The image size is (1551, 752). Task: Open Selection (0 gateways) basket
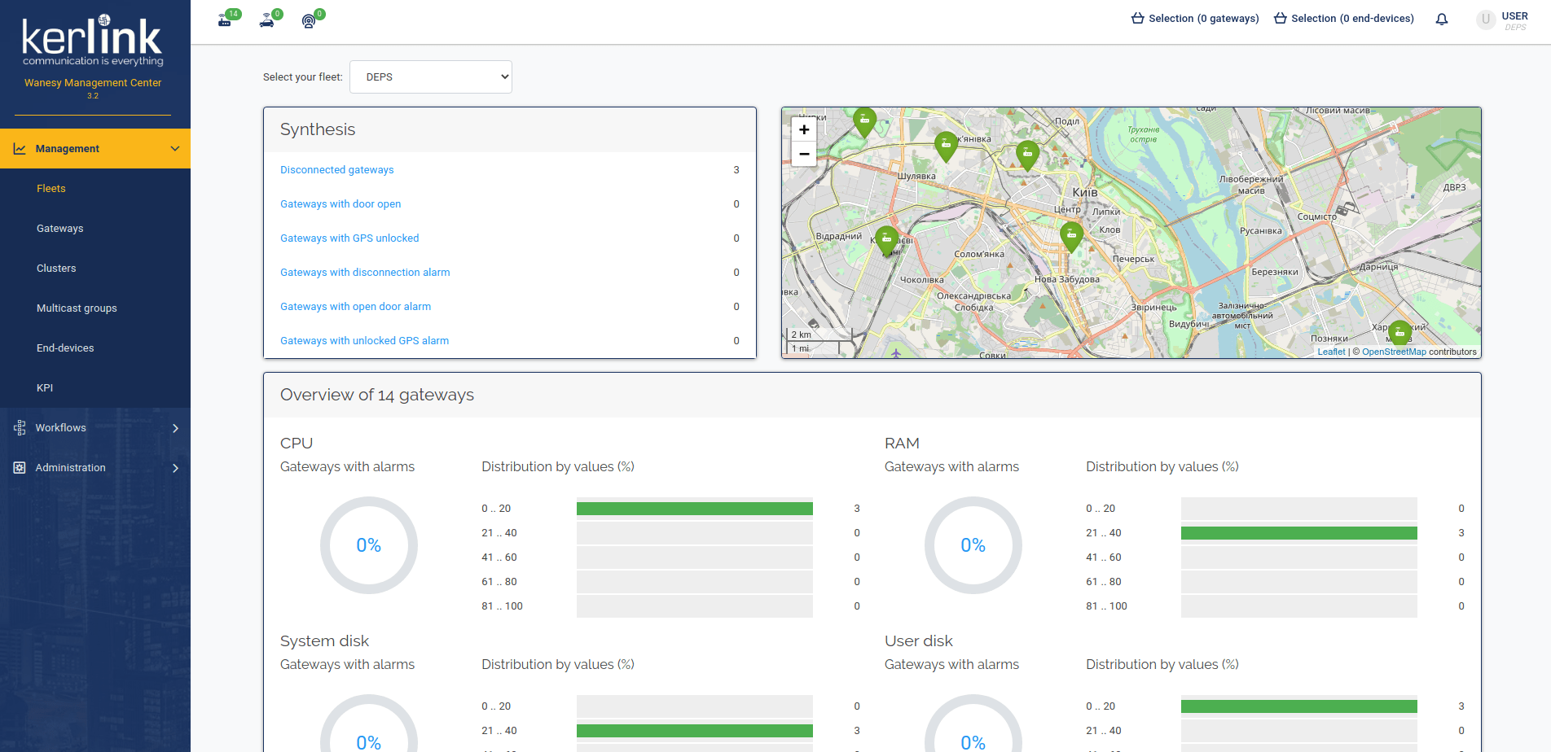tap(1195, 19)
